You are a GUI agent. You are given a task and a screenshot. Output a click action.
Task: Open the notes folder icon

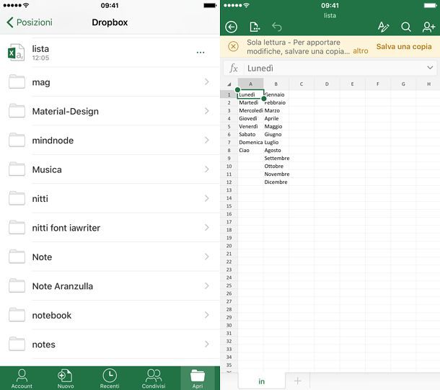[17, 344]
